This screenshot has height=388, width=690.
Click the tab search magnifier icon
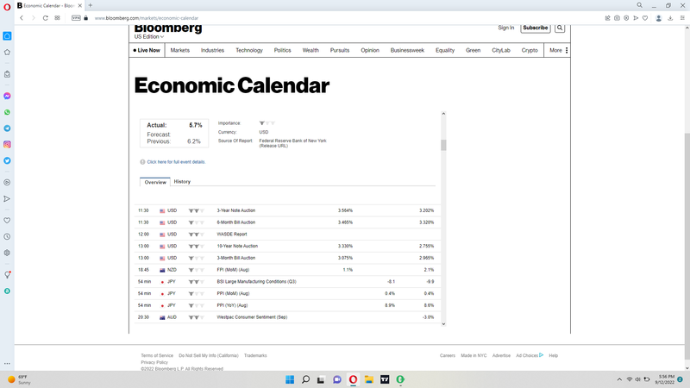pos(639,5)
